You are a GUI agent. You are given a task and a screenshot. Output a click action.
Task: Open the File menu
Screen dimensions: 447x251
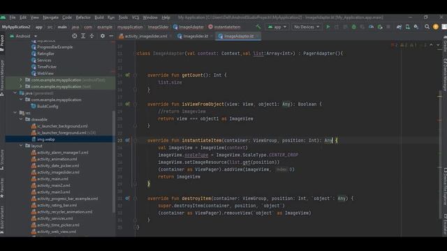point(13,17)
